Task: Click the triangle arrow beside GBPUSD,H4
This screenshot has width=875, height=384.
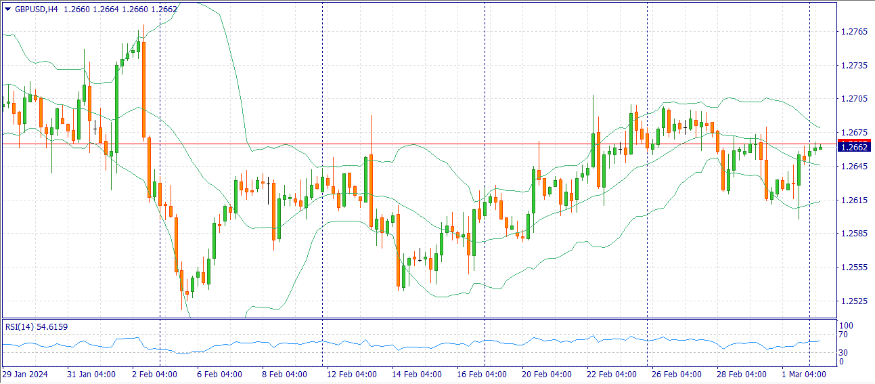Action: coord(7,9)
